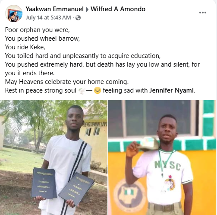Viewport: 217px width, 215px height.
Task: Click the second bound book on right
Action: pos(76,189)
